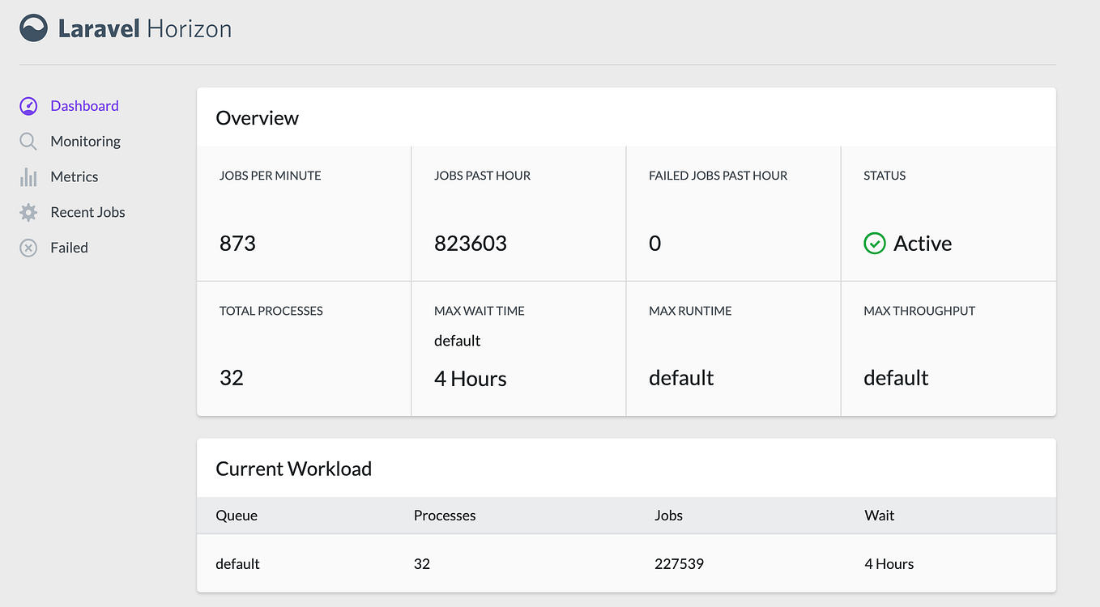
Task: Select the Dashboard speedometer icon
Action: pos(28,105)
